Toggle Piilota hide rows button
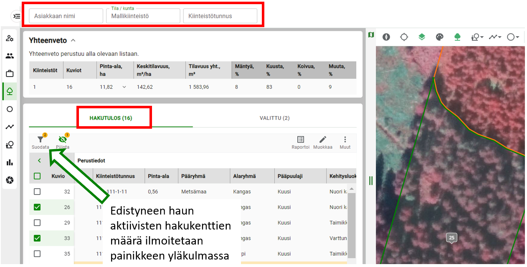527x267 pixels. tap(63, 142)
